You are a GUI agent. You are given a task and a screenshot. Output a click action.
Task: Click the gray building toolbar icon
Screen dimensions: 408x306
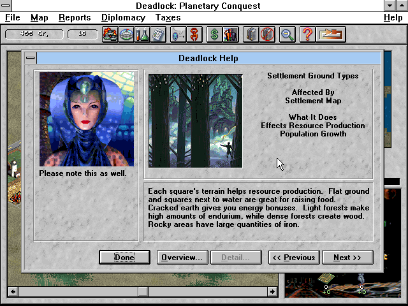pos(251,34)
